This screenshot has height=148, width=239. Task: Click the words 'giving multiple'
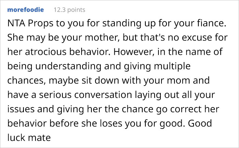157,66
